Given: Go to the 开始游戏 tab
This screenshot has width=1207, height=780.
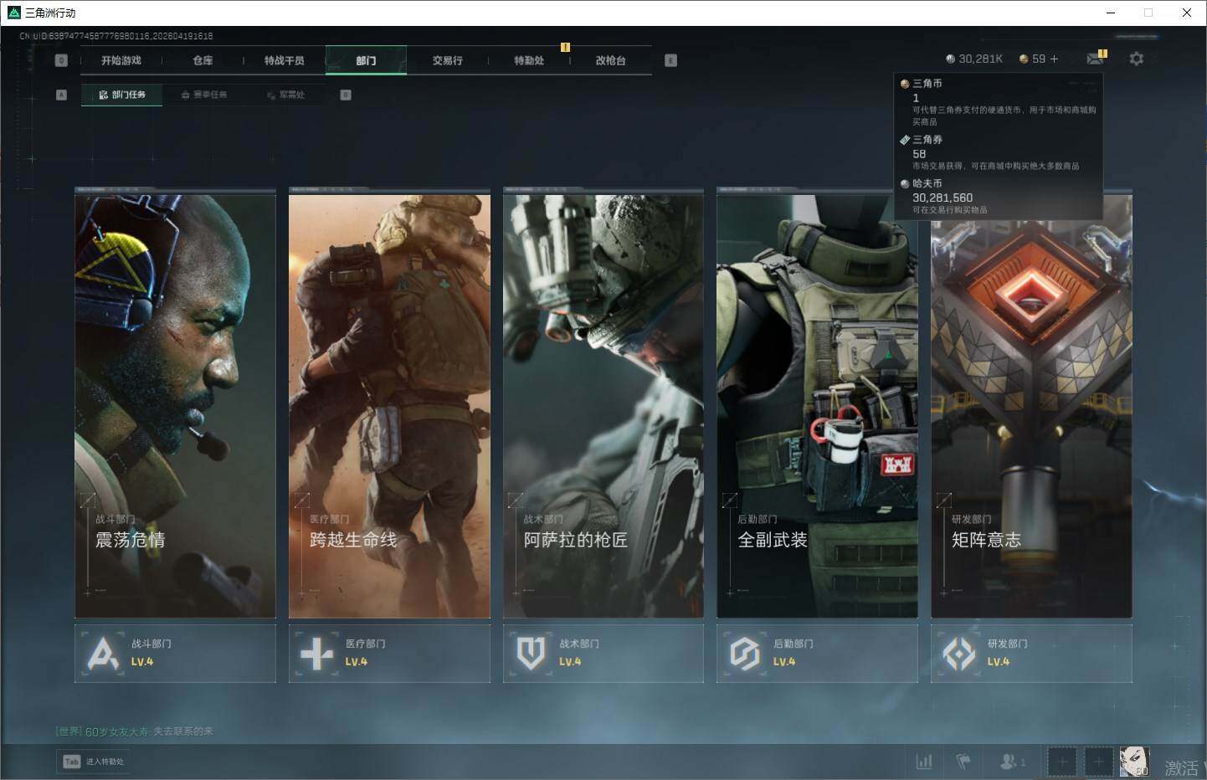Looking at the screenshot, I should coord(121,60).
